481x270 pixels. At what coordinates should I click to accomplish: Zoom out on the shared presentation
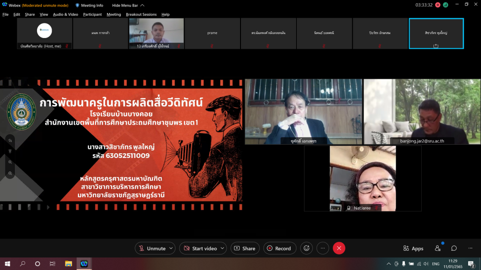(x=10, y=173)
